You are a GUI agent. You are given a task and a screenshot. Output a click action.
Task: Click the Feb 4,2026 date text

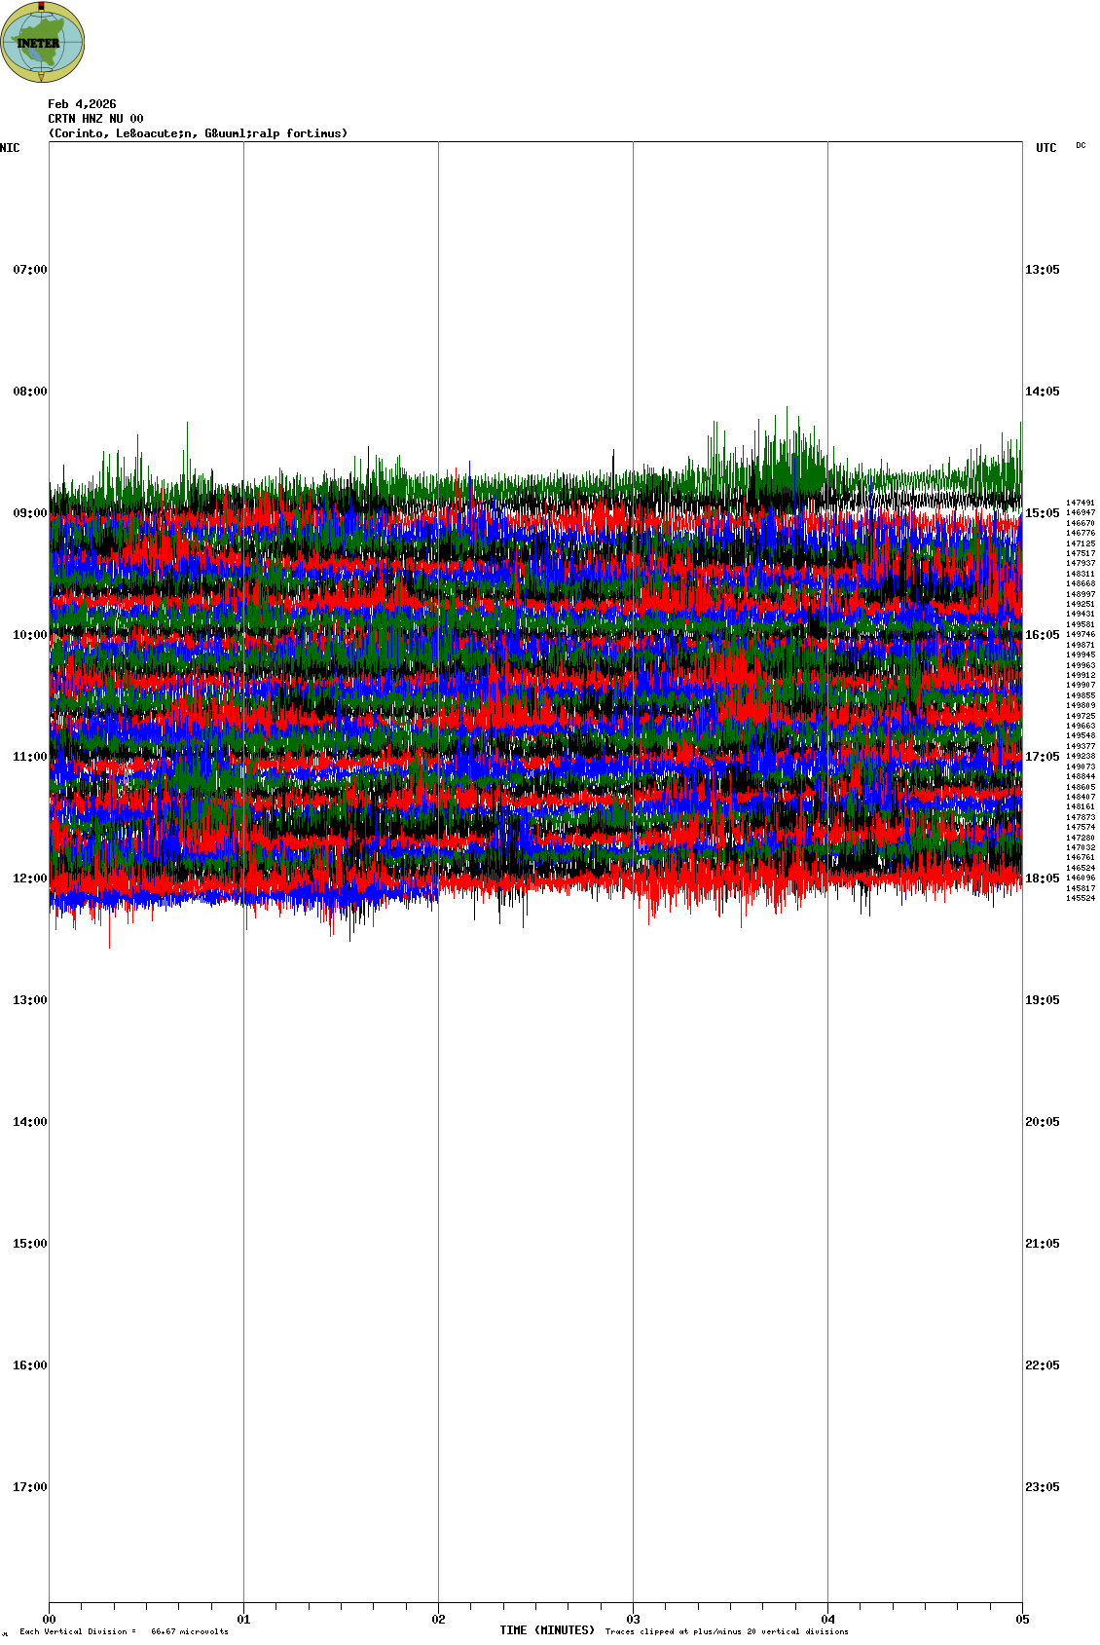coord(82,104)
